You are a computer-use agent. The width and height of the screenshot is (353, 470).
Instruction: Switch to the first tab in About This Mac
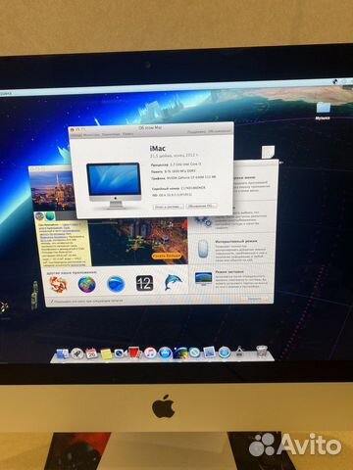(76, 134)
